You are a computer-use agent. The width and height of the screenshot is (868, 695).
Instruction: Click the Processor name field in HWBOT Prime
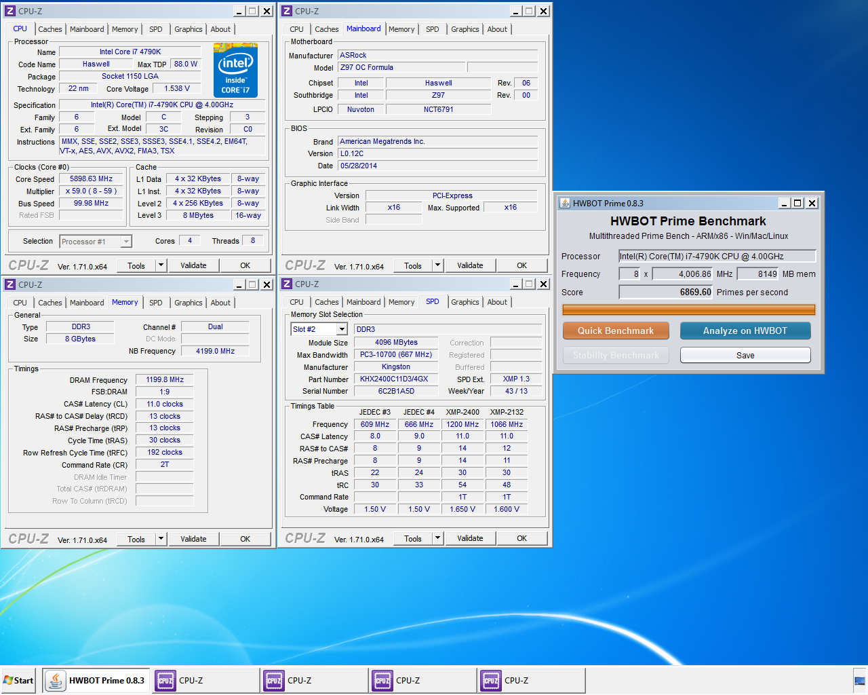[717, 256]
